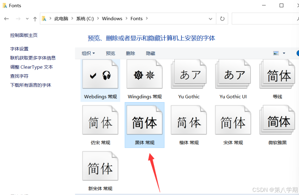The image size is (299, 195).
Task: Click the refresh button beside address bar
Action: coord(222,19)
